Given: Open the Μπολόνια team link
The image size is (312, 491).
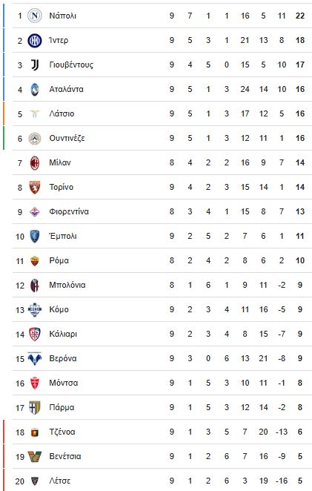Looking at the screenshot, I should tap(67, 285).
